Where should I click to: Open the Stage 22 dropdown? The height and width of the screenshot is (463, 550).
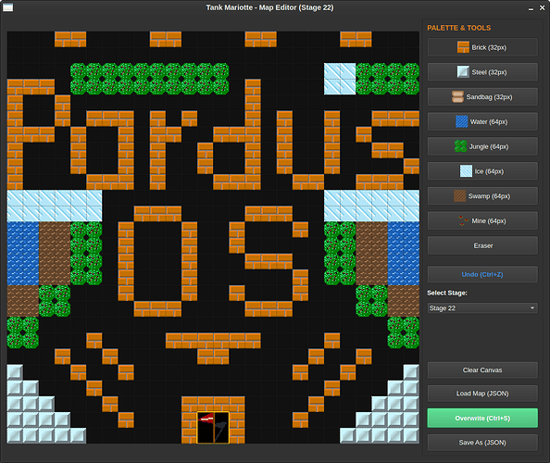click(x=482, y=308)
